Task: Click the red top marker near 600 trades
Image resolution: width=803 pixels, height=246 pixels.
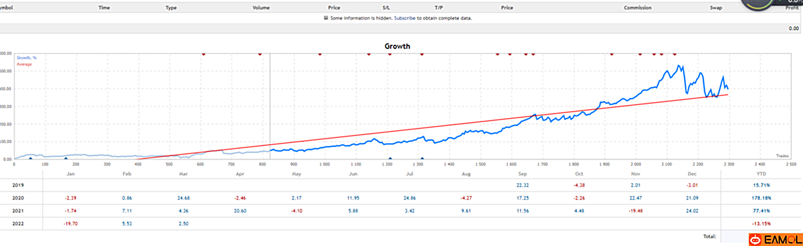Action: click(204, 54)
